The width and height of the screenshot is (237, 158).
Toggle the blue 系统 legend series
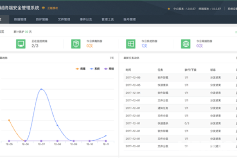point(95,69)
